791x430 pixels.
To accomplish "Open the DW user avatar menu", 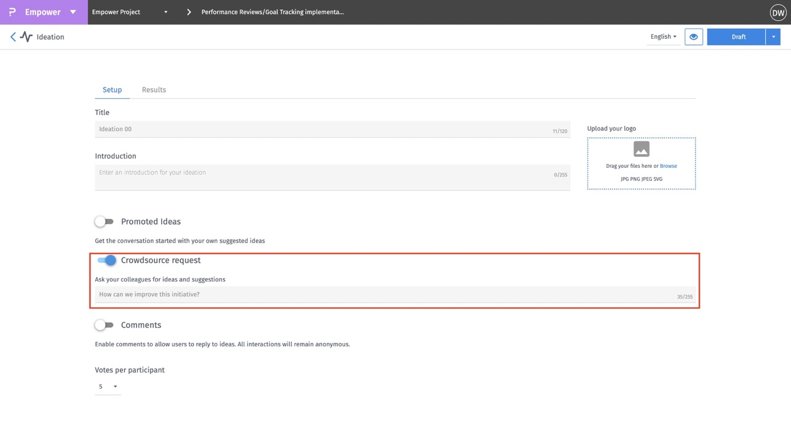I will click(x=777, y=12).
